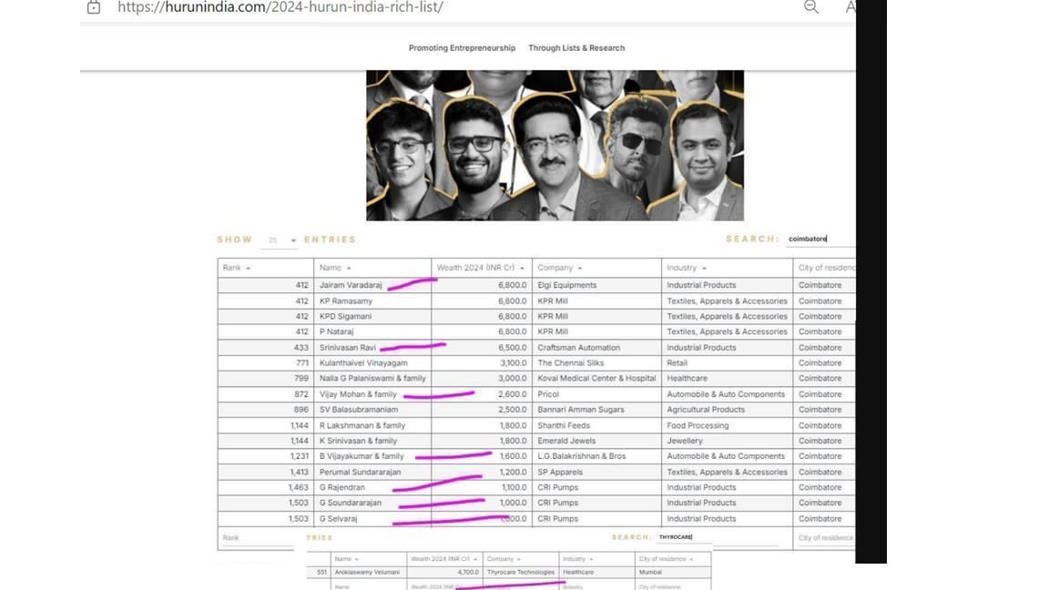Click the Elgi Equipments company cell
The width and height of the screenshot is (1049, 590).
596,285
